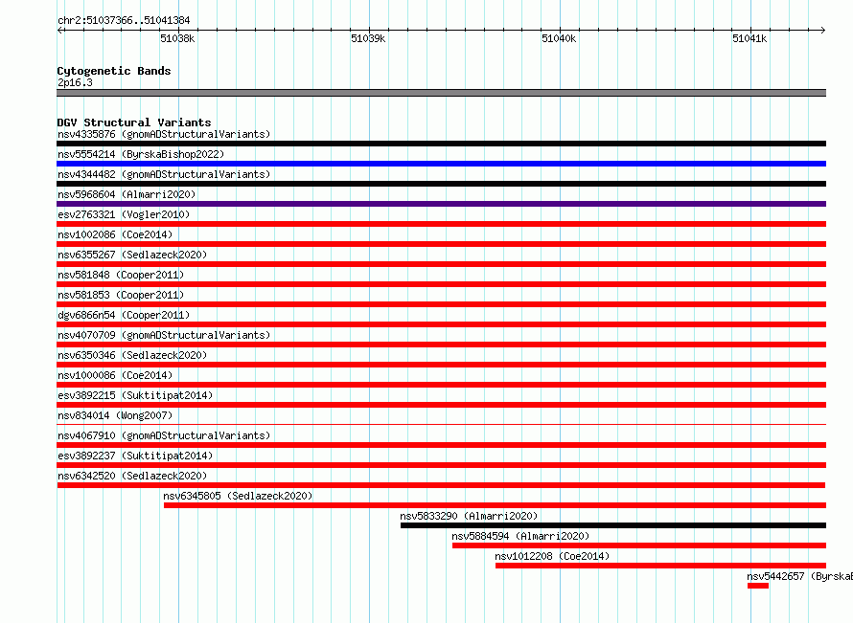
Task: Select the red bar under nsv1002086
Action: click(x=441, y=244)
